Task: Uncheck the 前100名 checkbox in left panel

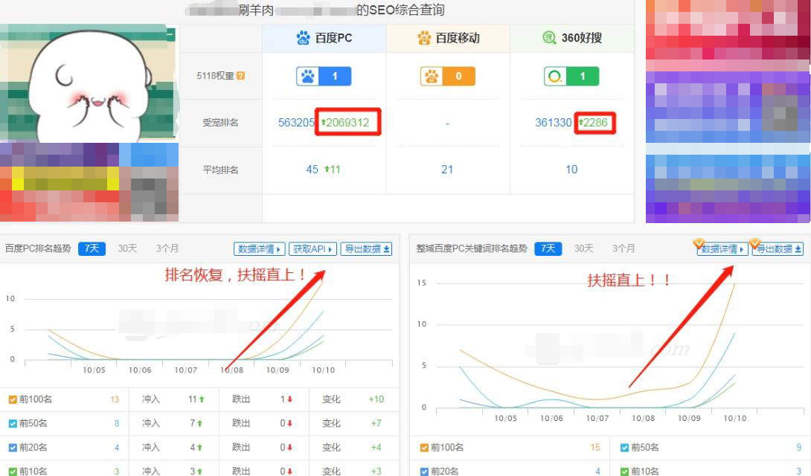Action: pyautogui.click(x=13, y=399)
